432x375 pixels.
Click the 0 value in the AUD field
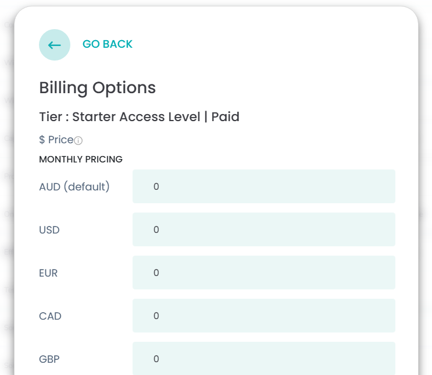(156, 187)
